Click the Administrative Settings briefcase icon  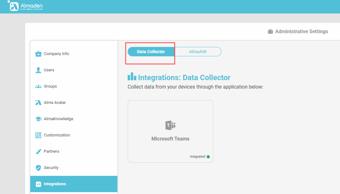(270, 32)
